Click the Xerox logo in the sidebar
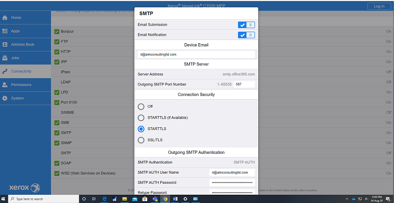The width and height of the screenshot is (394, 203). point(25,188)
